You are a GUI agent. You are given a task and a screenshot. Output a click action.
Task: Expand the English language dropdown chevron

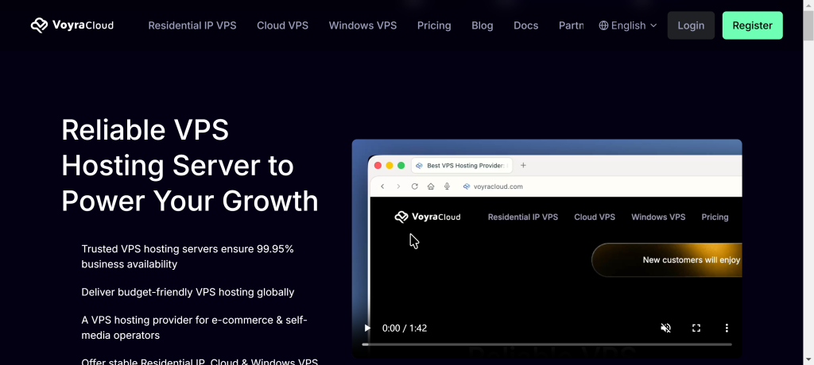click(653, 25)
